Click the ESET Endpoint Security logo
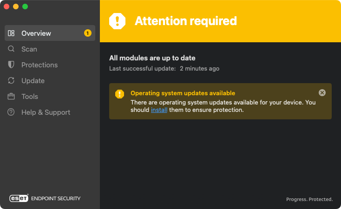The image size is (341, 209). 45,198
